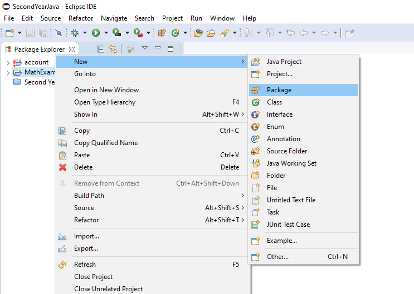414x294 pixels.
Task: Open the Package Explorer View Menu triangle
Action: [145, 48]
